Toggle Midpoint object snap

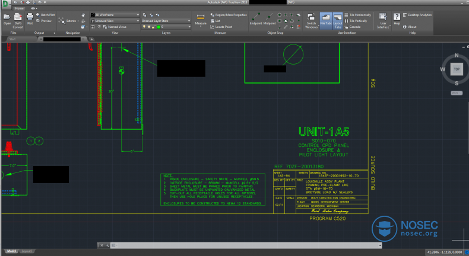pyautogui.click(x=270, y=18)
